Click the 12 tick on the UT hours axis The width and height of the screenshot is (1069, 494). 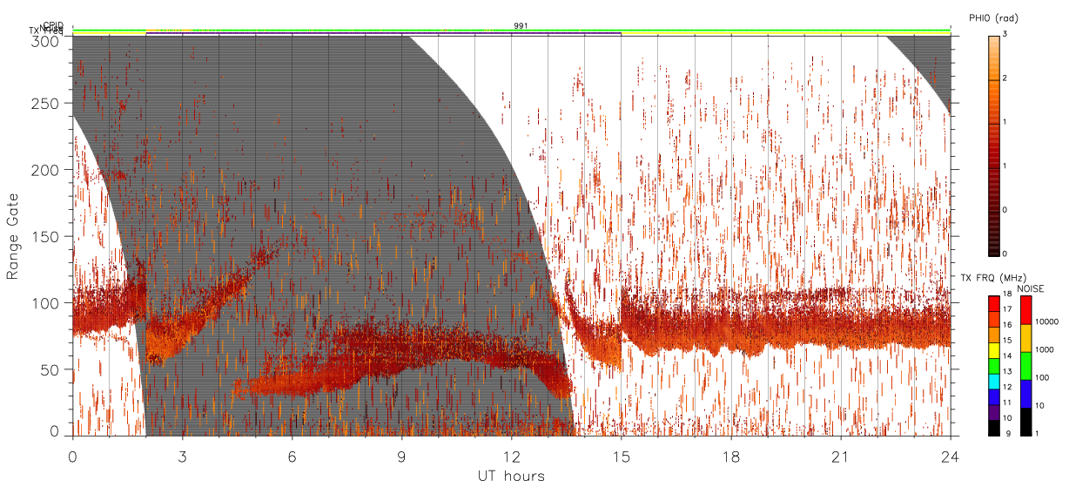pyautogui.click(x=511, y=457)
